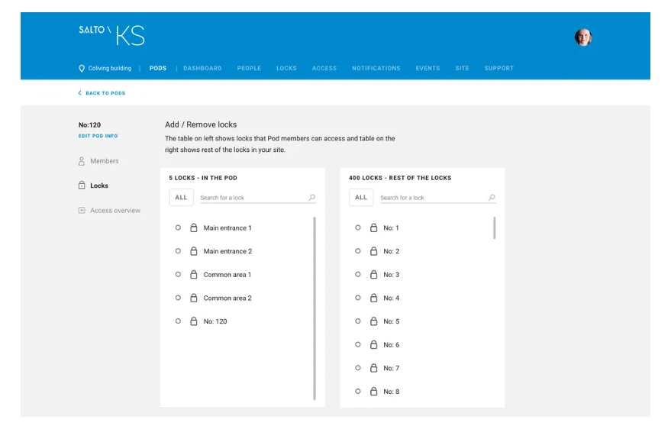
Task: Click the padlock icon beside No: 5
Action: point(374,321)
